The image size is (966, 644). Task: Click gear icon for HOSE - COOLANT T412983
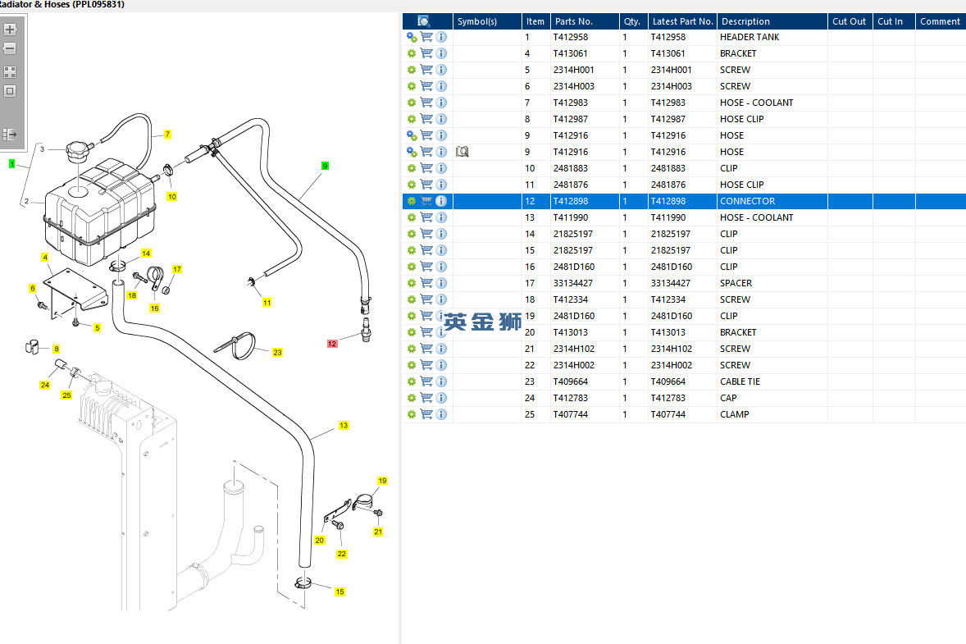pos(412,103)
